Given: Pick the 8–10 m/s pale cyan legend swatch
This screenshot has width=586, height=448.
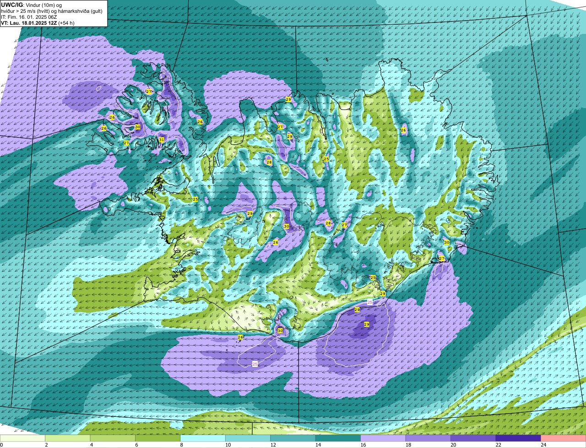Looking at the screenshot, I should click(203, 438).
